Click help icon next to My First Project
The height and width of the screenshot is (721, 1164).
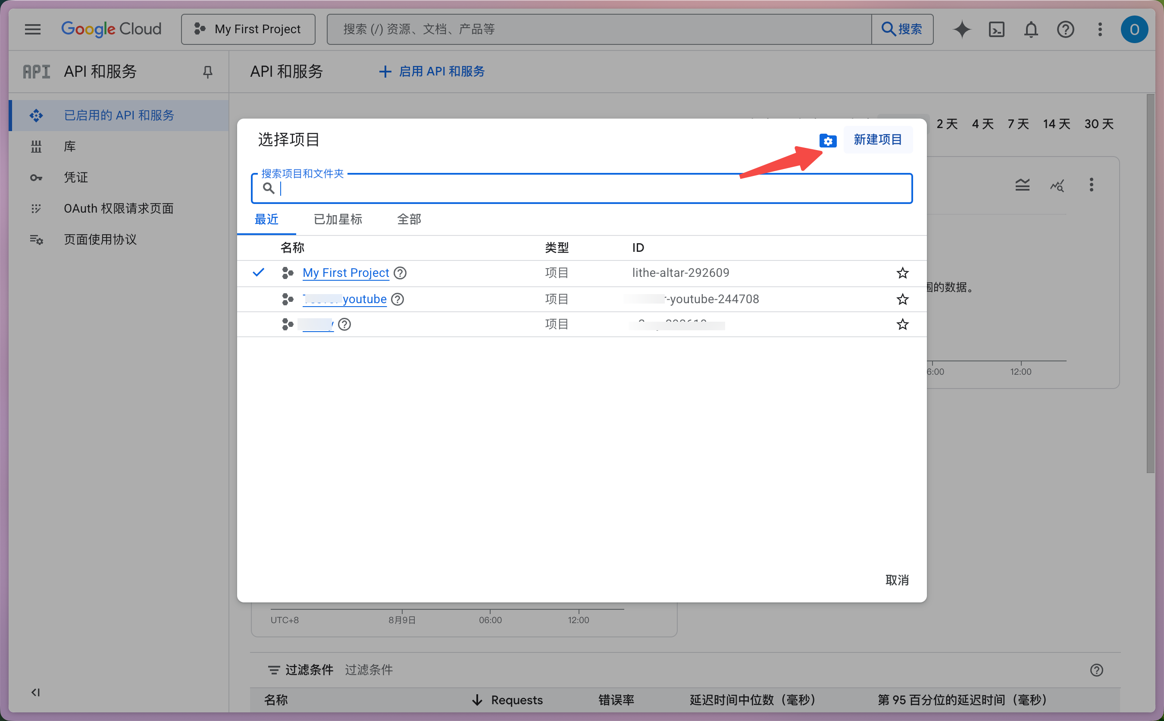400,273
